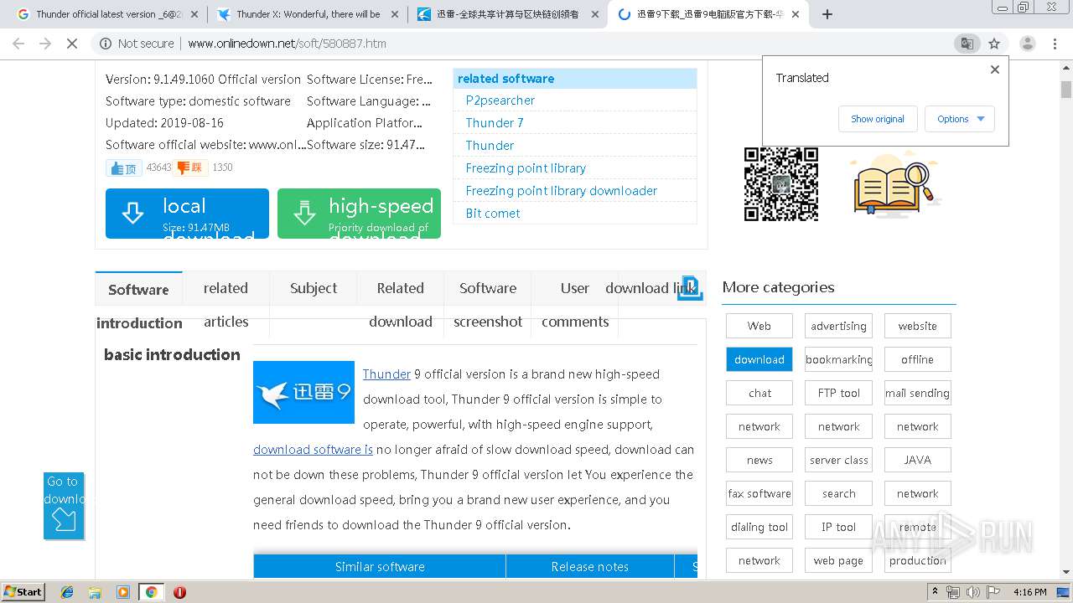Select the Software introduction tab

pyautogui.click(x=138, y=306)
